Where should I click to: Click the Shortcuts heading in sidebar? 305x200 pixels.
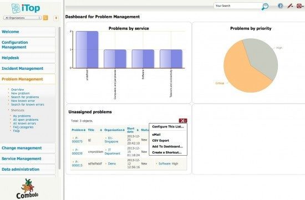pos(18,110)
